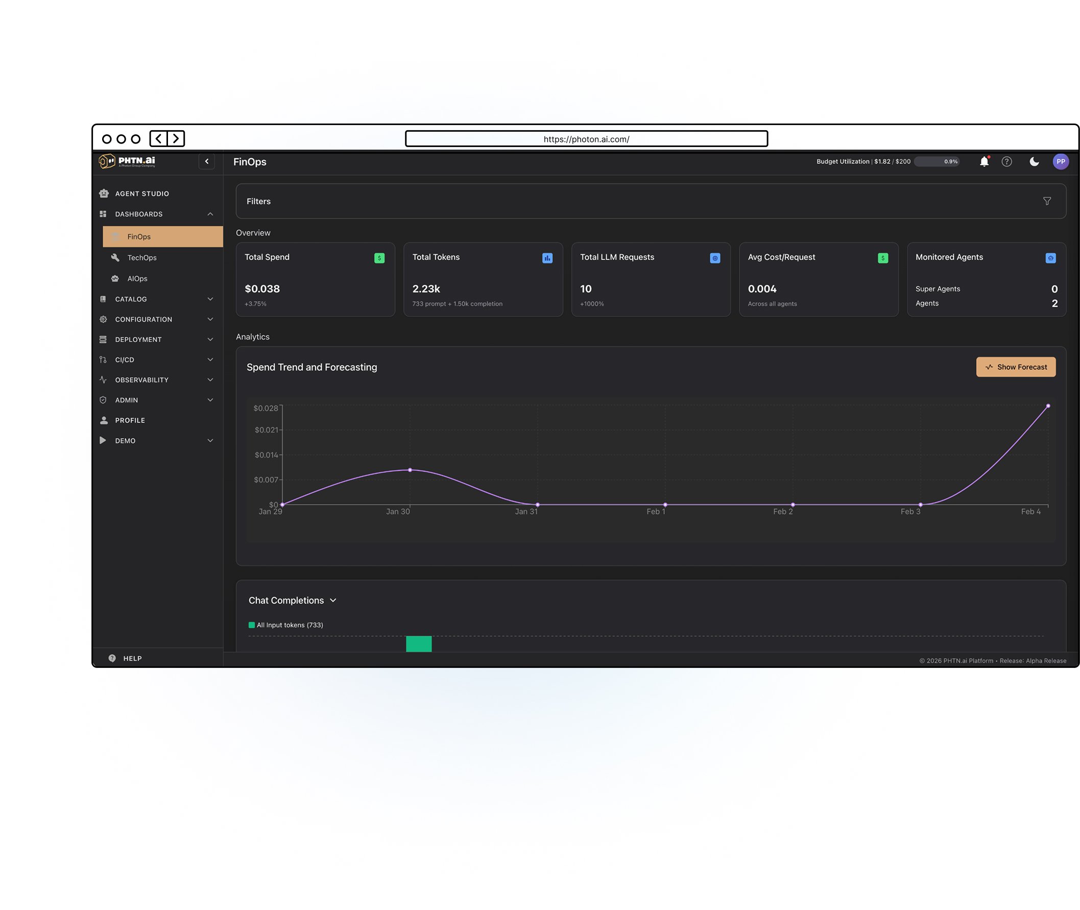Open the TechOps dashboard
The height and width of the screenshot is (910, 1080).
(142, 257)
